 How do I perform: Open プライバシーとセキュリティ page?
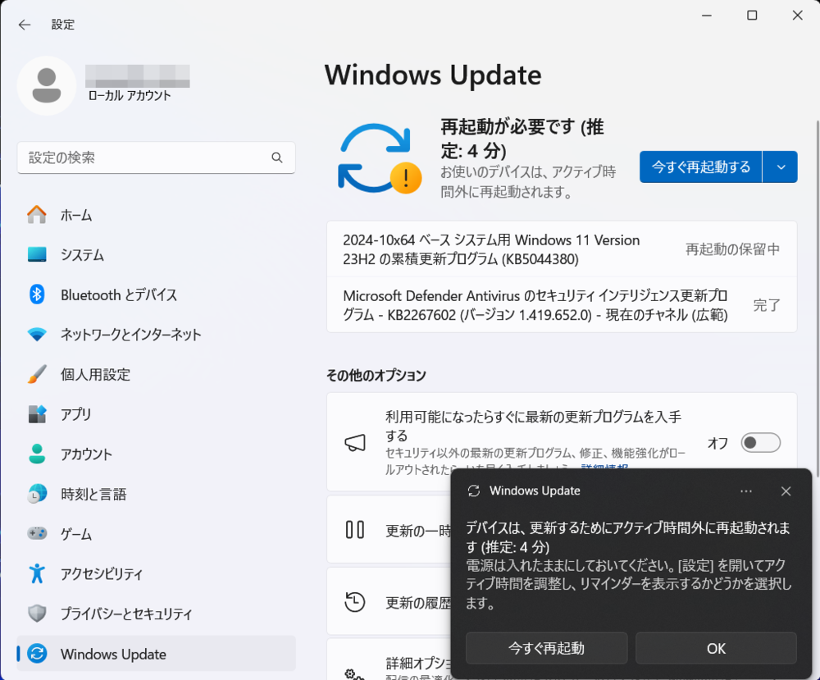coord(156,613)
